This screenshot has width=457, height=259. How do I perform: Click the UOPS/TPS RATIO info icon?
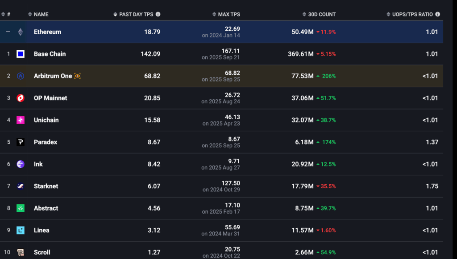coord(437,14)
